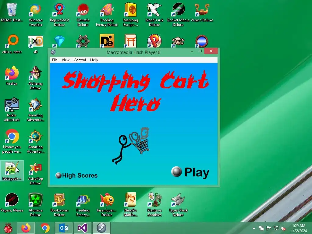Select the Bejeweled 2 Deluxe shortcut
The height and width of the screenshot is (234, 312).
(59, 15)
